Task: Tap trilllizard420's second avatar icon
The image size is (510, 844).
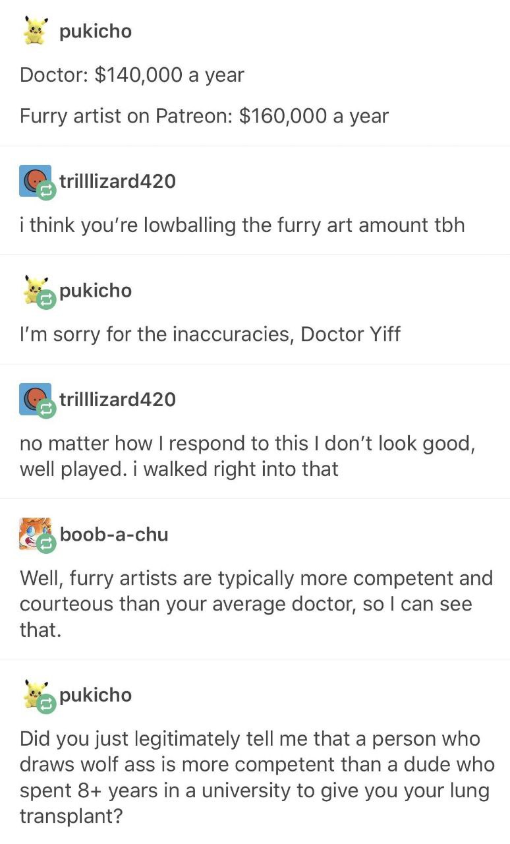Action: (x=36, y=399)
